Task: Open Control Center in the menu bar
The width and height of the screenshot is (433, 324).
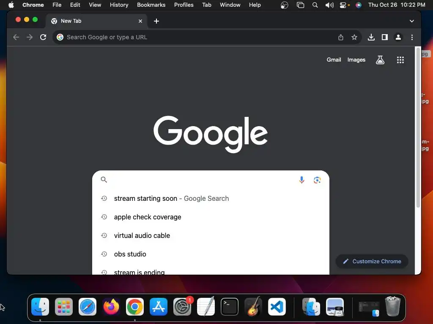Action: [343, 5]
